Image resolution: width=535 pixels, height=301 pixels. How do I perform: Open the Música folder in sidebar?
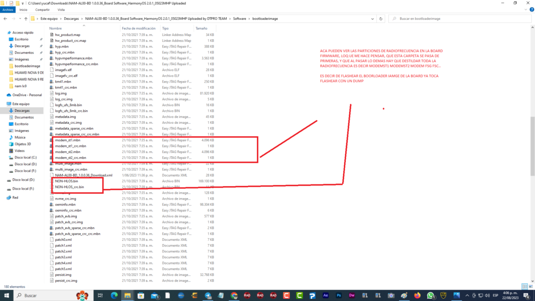(x=20, y=137)
